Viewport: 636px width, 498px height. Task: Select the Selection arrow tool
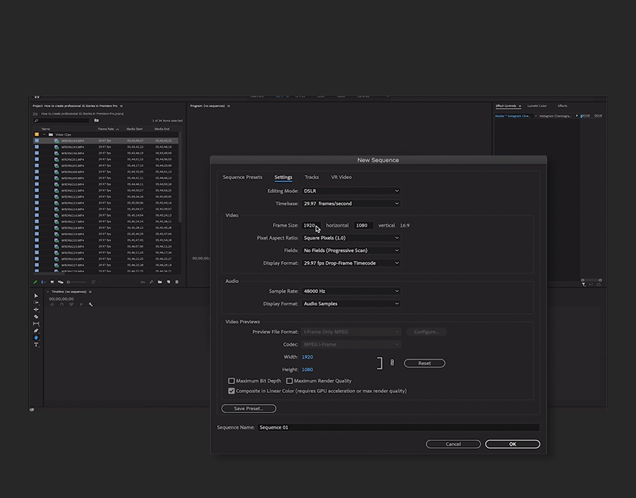tap(36, 296)
